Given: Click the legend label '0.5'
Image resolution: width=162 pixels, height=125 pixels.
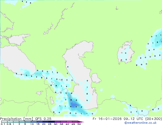Looking at the screenshot, I should click(x=9, y=124).
